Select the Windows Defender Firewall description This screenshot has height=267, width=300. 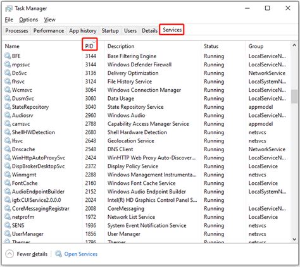[139, 65]
